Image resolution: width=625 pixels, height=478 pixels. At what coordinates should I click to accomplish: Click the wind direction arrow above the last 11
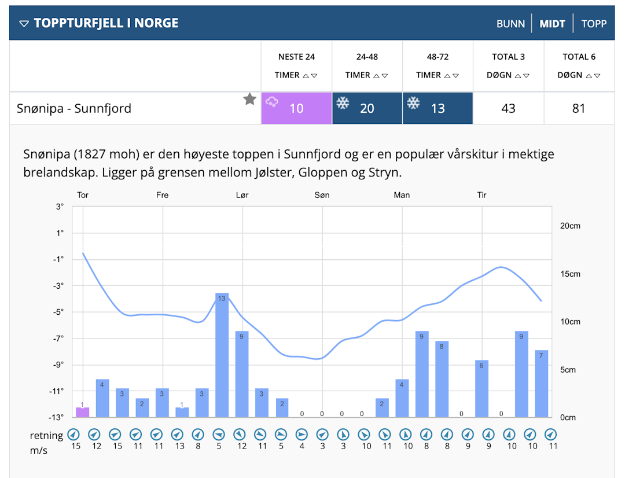pyautogui.click(x=551, y=434)
